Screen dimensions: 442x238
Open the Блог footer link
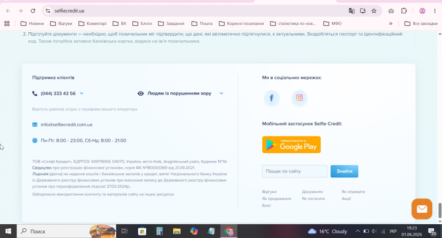[x=266, y=206]
